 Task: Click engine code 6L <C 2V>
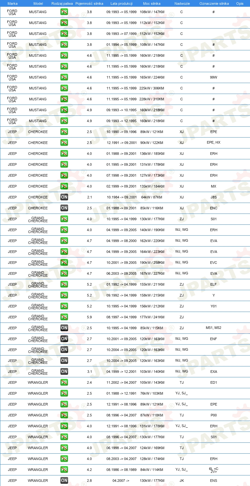(x=214, y=470)
